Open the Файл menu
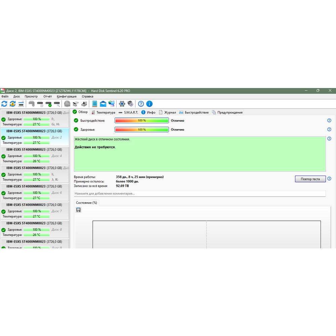The height and width of the screenshot is (336, 336). tap(5, 96)
